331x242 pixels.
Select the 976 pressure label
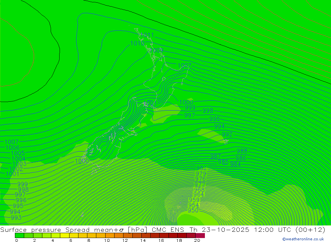pyautogui.click(x=200, y=179)
